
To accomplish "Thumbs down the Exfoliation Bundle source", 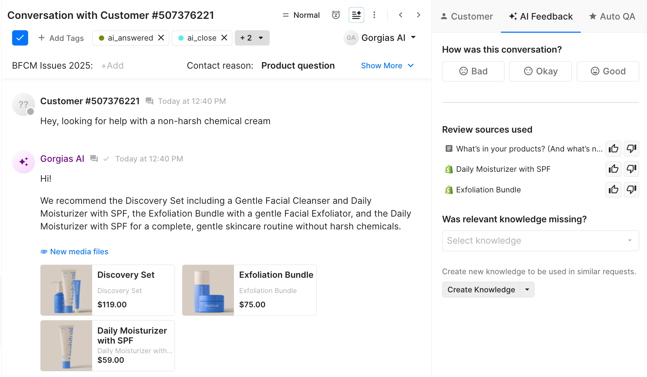I will (631, 190).
